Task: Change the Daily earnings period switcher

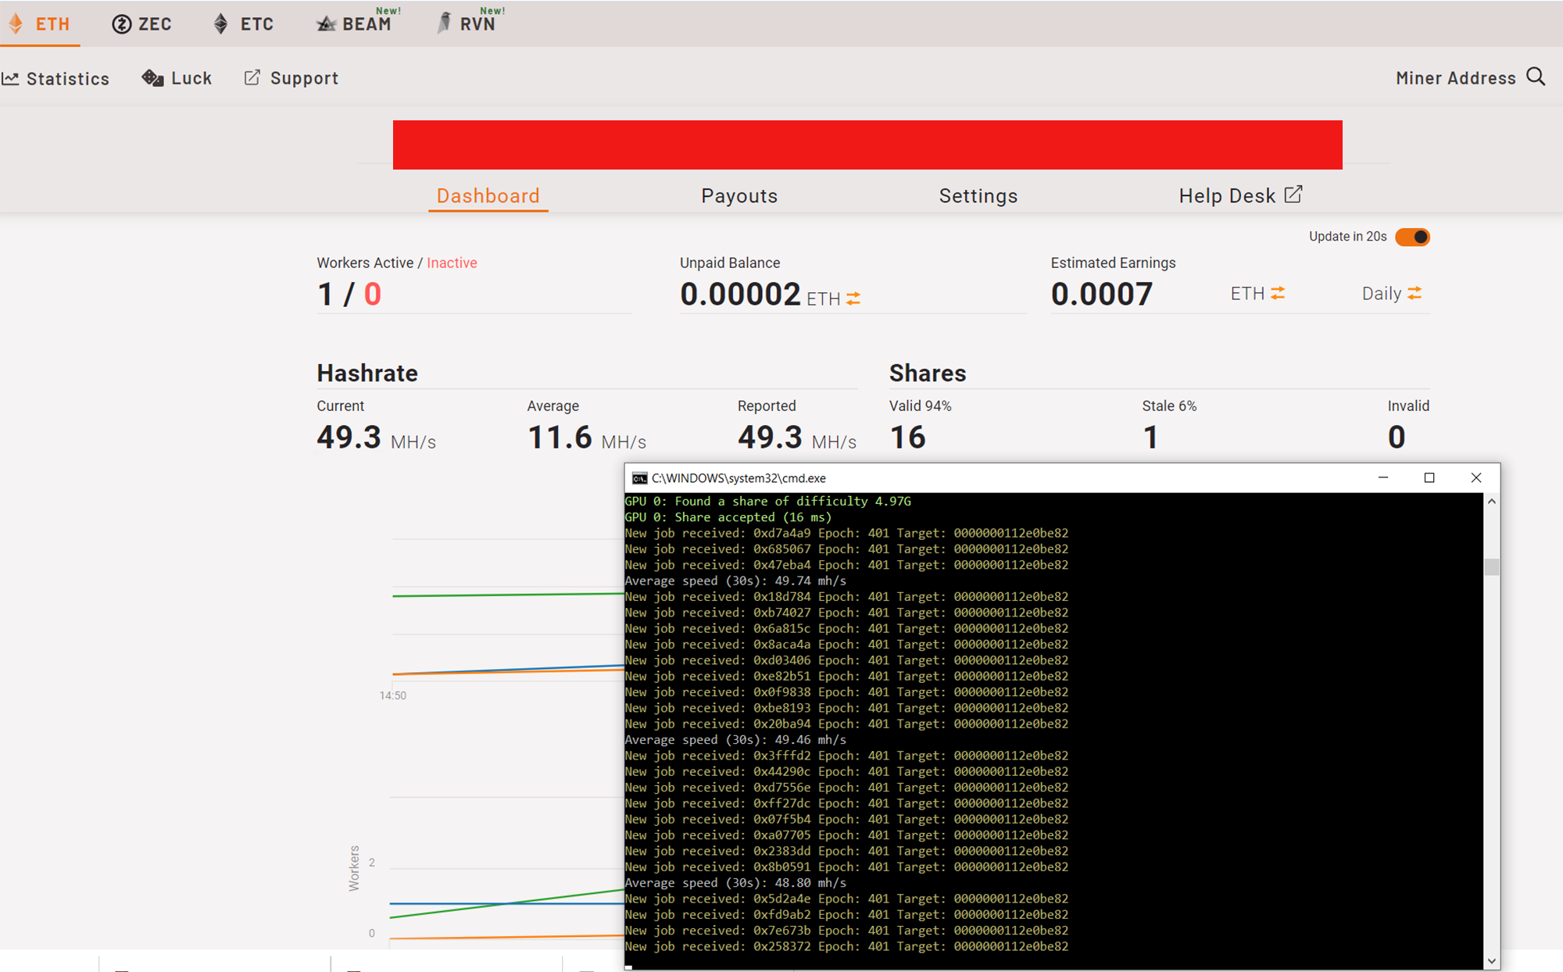Action: pyautogui.click(x=1415, y=293)
